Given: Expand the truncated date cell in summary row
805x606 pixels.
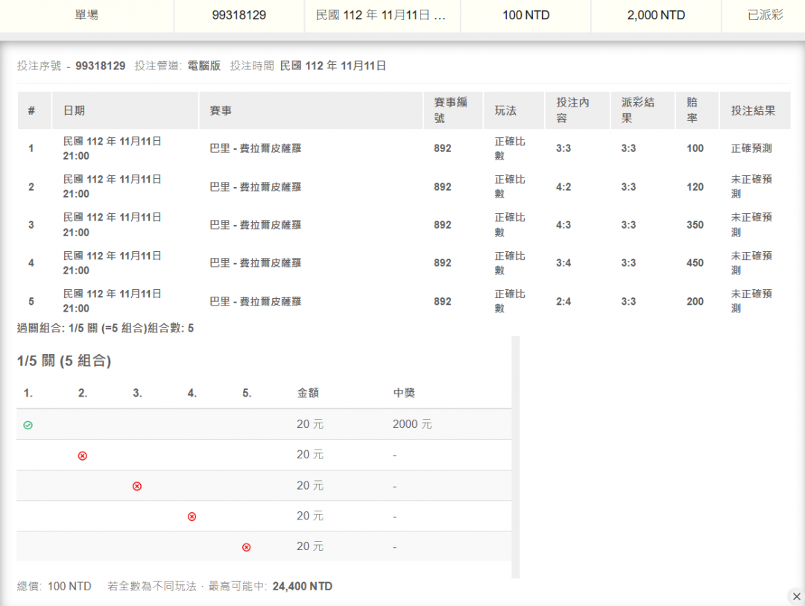Looking at the screenshot, I should click(381, 16).
